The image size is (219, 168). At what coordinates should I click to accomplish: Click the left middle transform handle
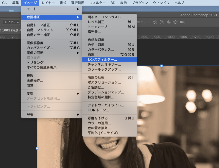[x=37, y=149]
